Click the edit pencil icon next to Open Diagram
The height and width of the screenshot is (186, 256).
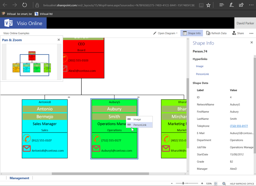(155, 33)
